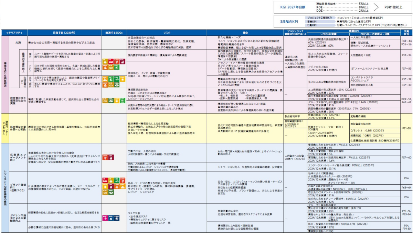Select the 大型農機売上台数 KPI cell

pos(375,55)
